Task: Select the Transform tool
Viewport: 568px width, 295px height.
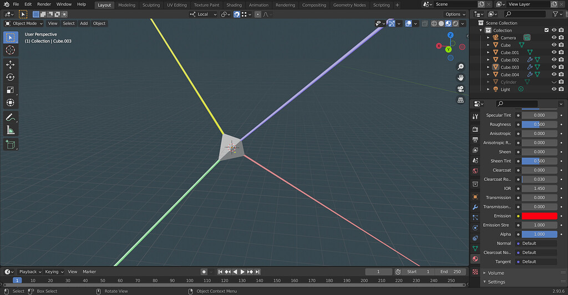Action: pos(11,103)
